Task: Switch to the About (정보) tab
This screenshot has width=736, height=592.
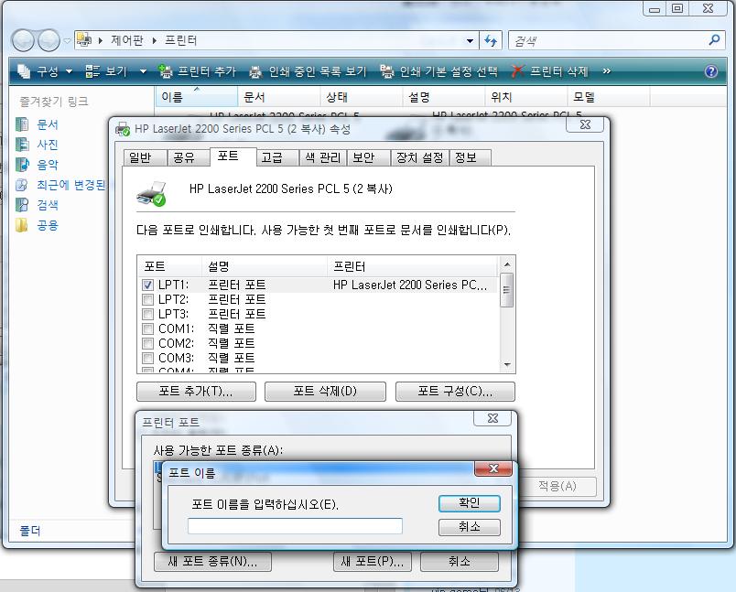Action: coord(471,157)
